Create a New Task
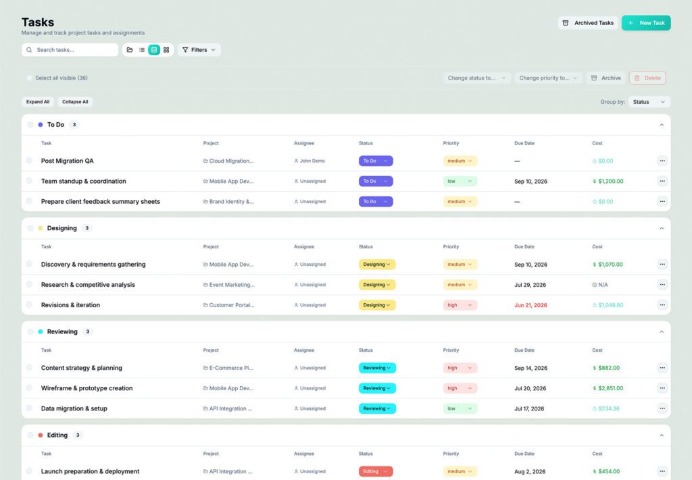 point(646,23)
